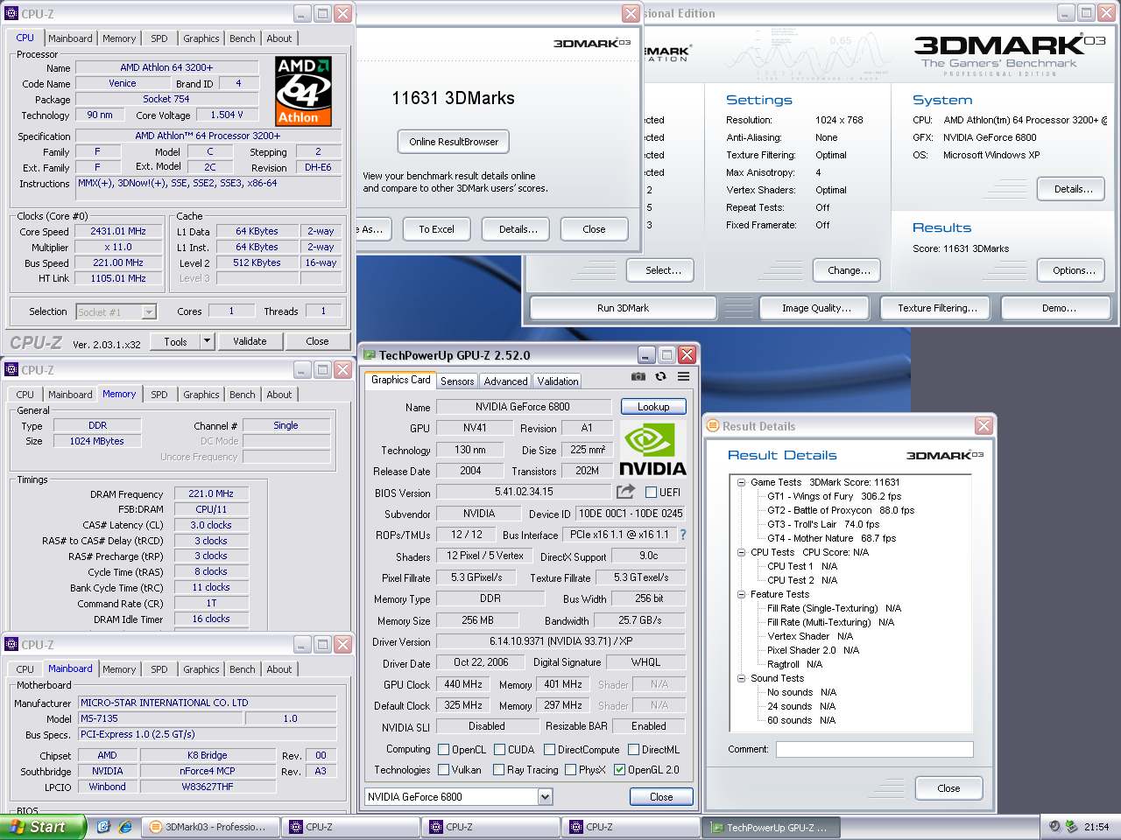Click the Bus Interface question mark icon
Viewport: 1121px width, 840px height.
point(683,535)
